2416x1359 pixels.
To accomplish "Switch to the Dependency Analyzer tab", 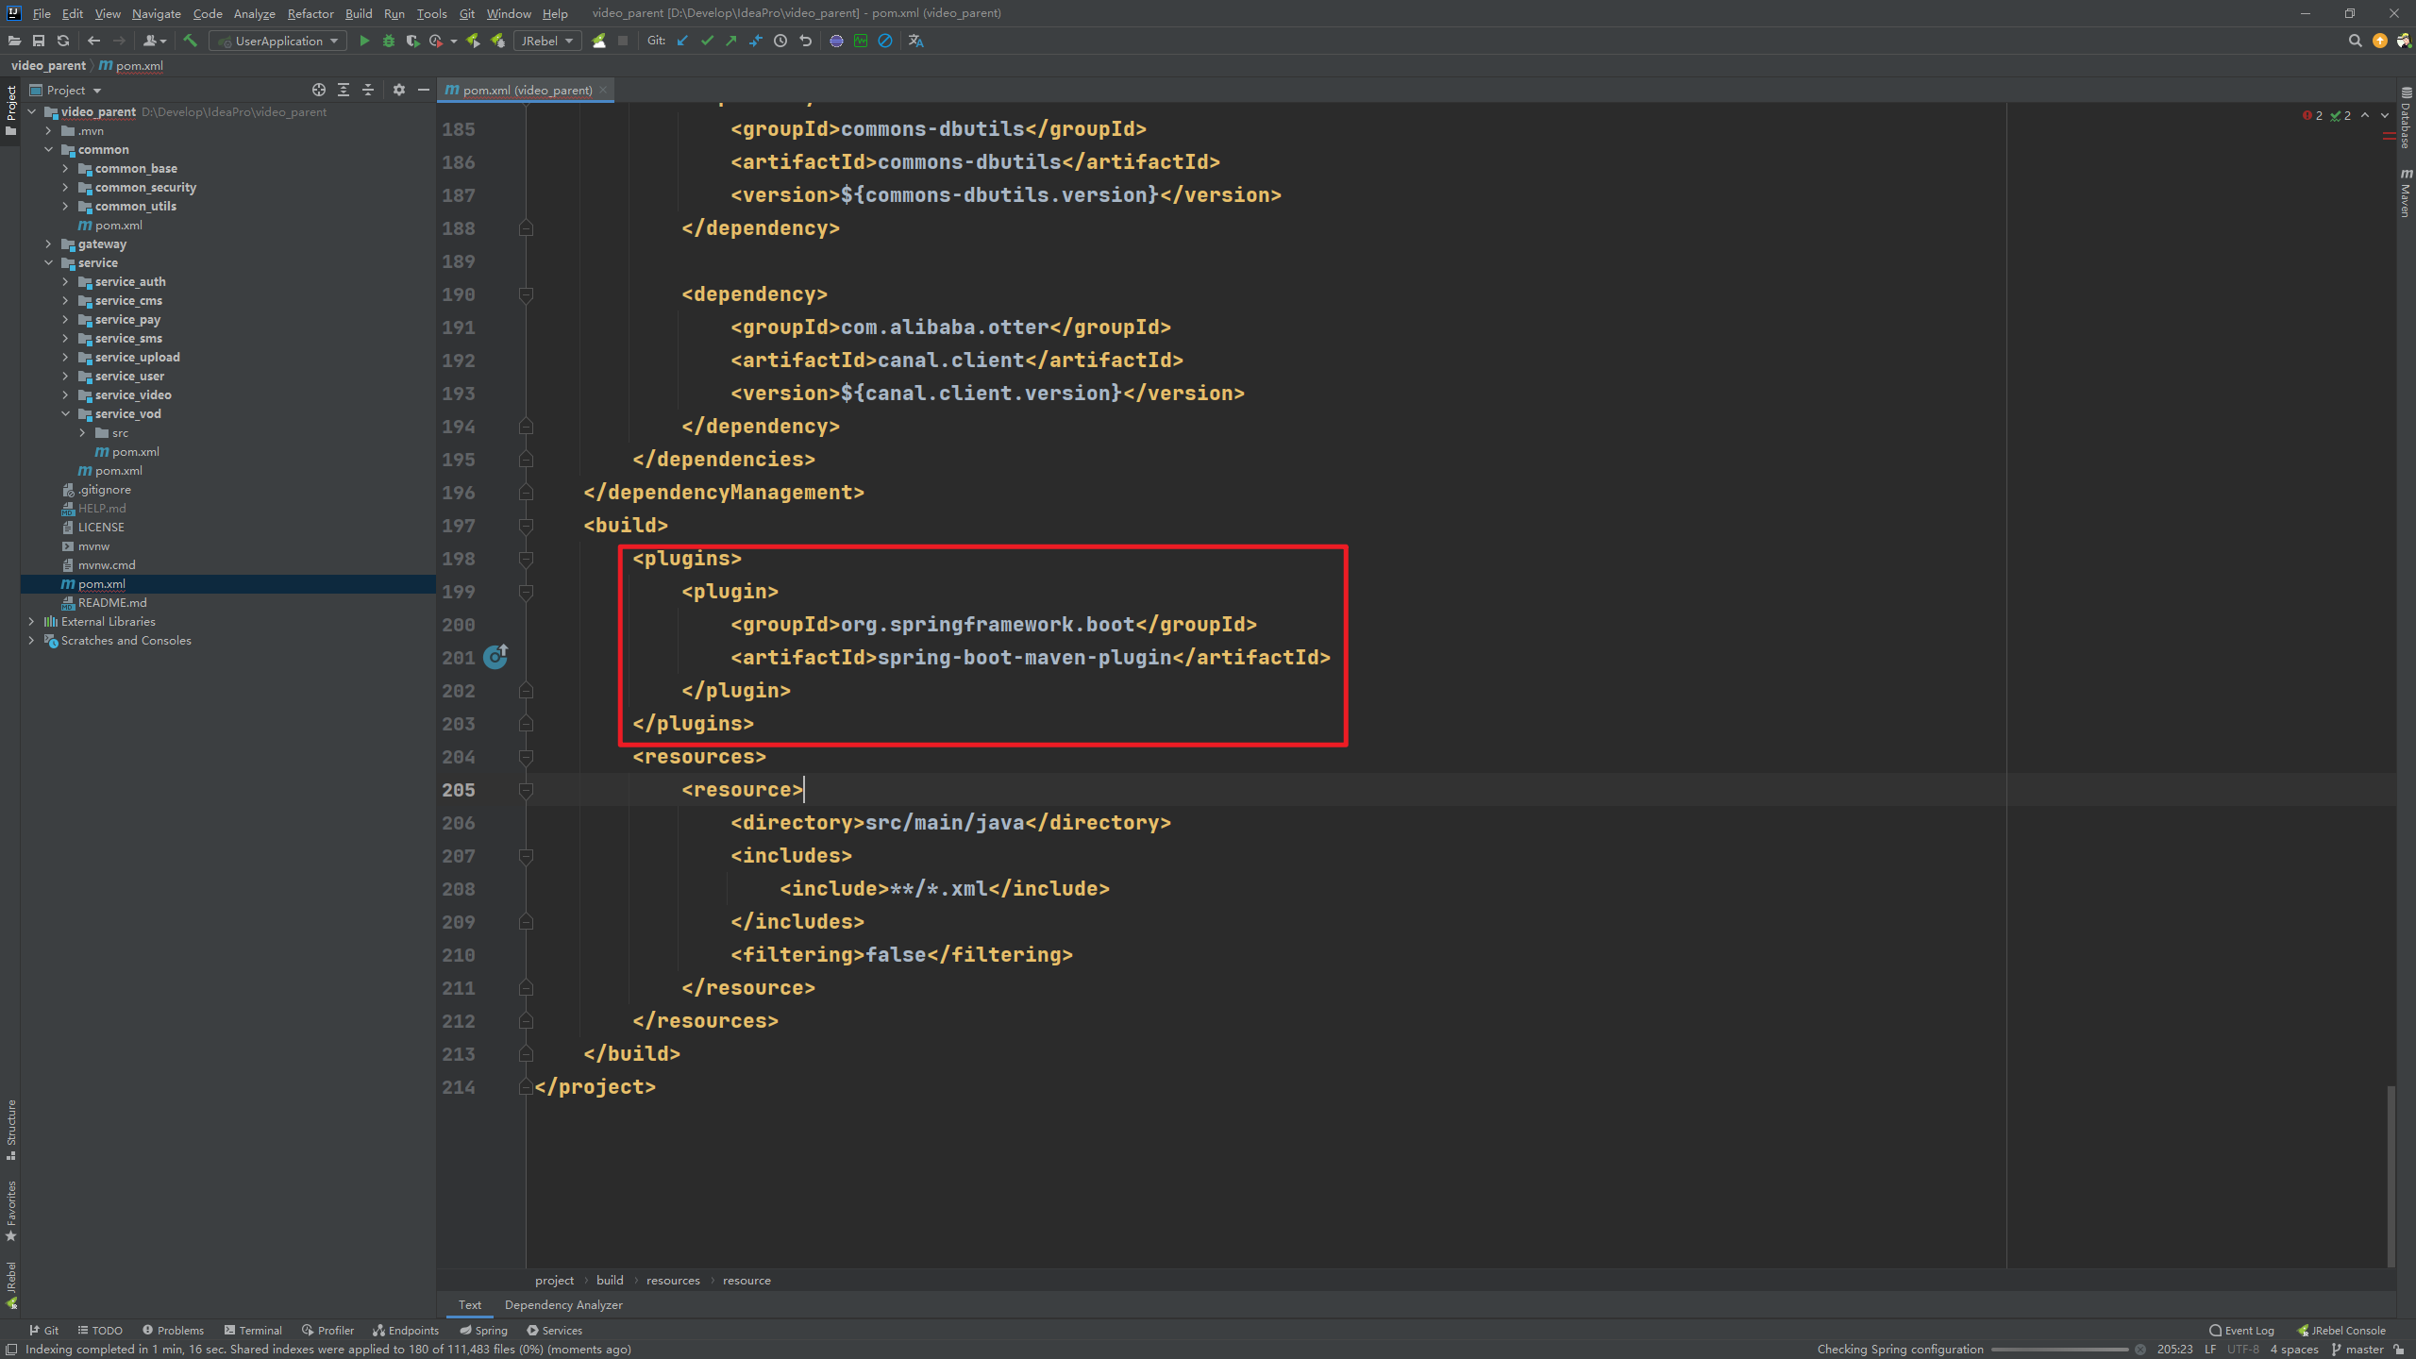I will [563, 1304].
